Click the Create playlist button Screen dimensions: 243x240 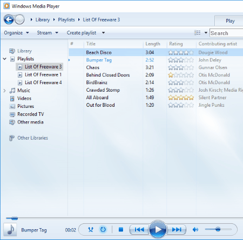(82, 33)
